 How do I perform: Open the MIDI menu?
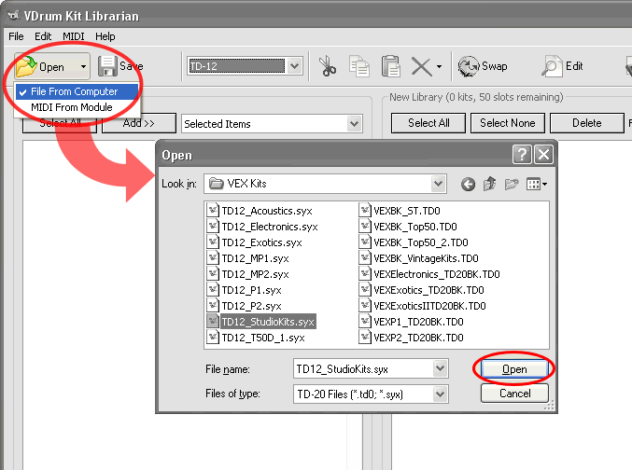(x=74, y=35)
